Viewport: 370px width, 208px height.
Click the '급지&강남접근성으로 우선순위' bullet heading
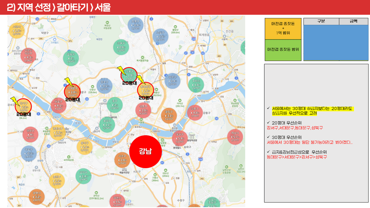299,152
